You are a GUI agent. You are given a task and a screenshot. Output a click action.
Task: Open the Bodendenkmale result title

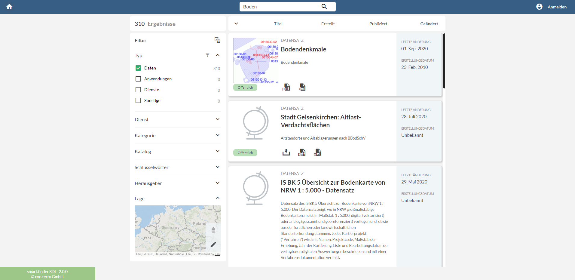(x=304, y=49)
